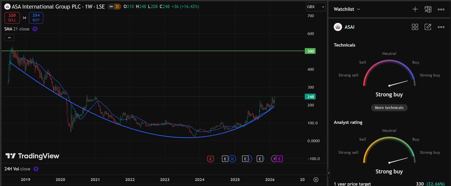Click the edit note icon next to ASAI
451x186 pixels.
point(428,27)
